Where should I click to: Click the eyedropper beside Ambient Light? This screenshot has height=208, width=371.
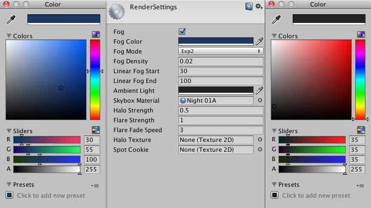tap(259, 91)
